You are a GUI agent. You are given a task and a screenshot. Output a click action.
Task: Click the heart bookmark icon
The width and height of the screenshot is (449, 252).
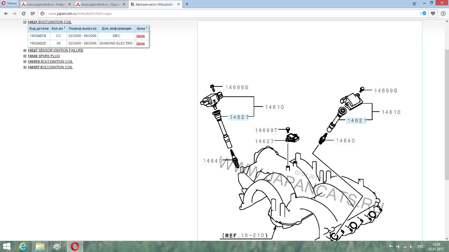(x=433, y=13)
